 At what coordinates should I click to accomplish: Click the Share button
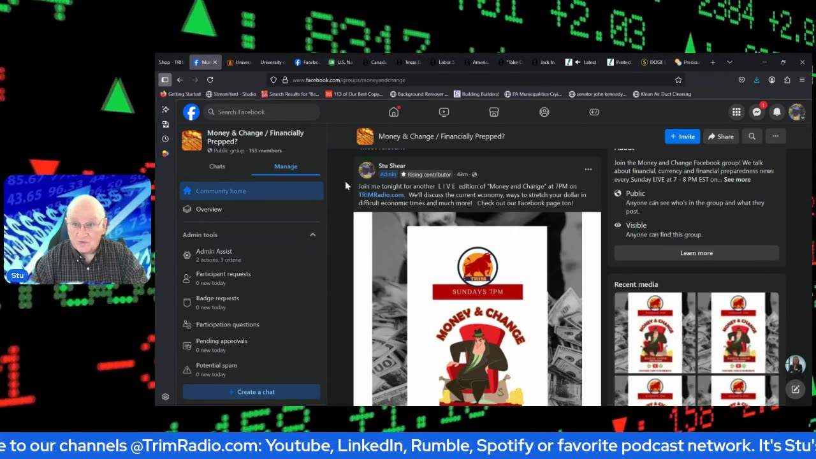coord(720,136)
